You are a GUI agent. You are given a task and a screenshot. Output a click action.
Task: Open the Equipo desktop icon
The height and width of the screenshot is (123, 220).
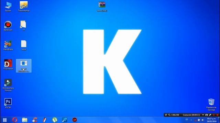click(8, 6)
